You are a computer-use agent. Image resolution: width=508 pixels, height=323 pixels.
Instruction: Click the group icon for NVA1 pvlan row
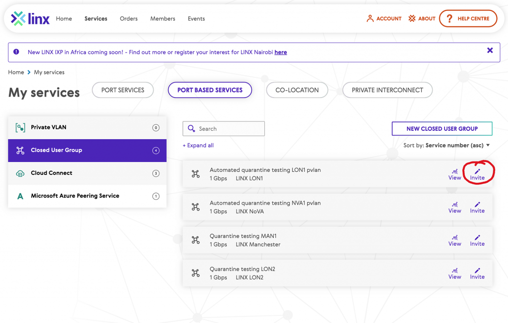click(195, 207)
